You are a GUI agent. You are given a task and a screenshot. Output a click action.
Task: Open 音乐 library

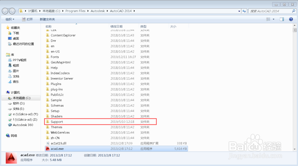point(16,82)
